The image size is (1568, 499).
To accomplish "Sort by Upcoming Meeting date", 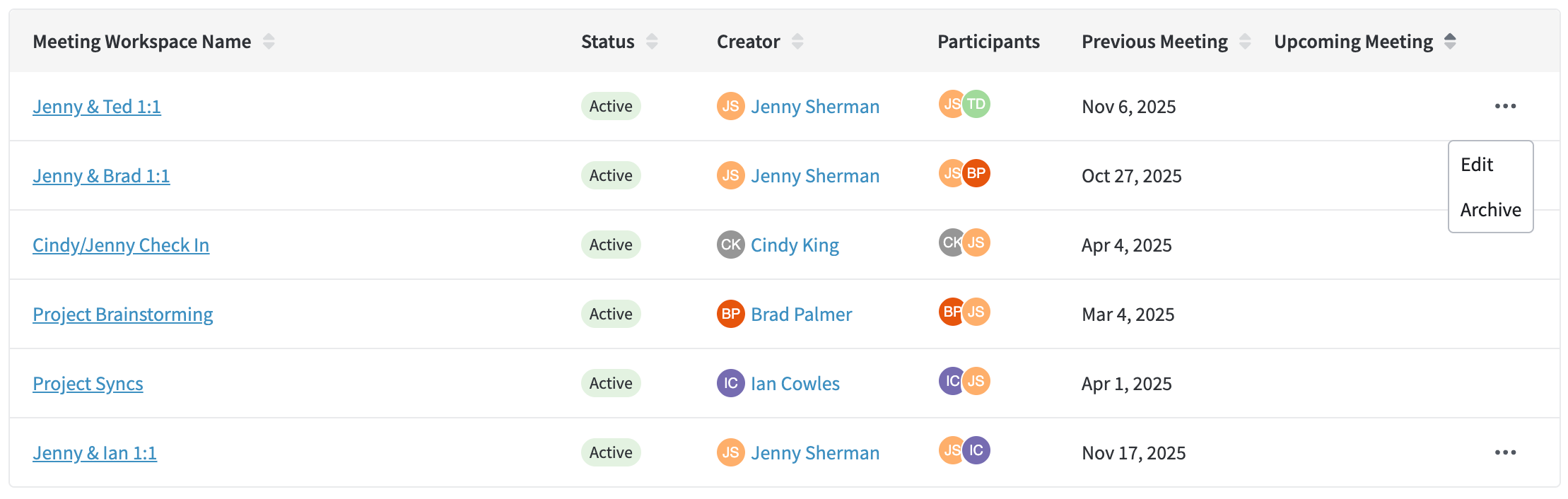I will (1450, 42).
